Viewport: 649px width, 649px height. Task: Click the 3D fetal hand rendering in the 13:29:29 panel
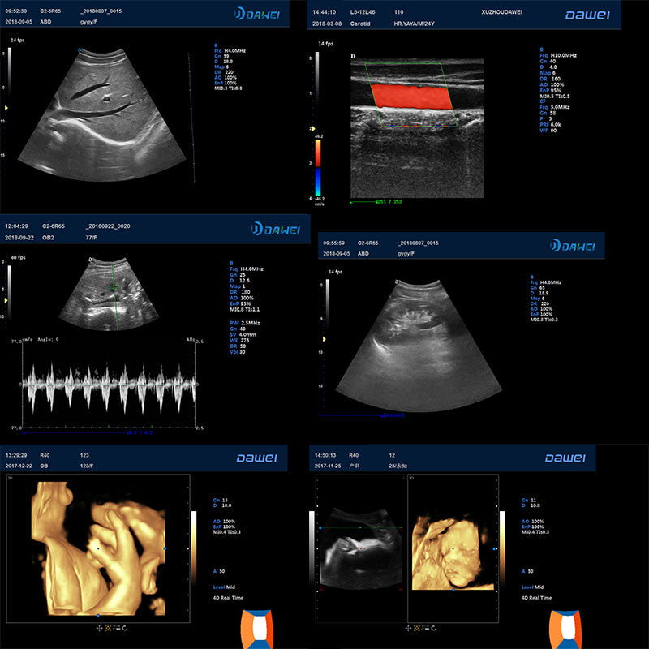tap(98, 548)
